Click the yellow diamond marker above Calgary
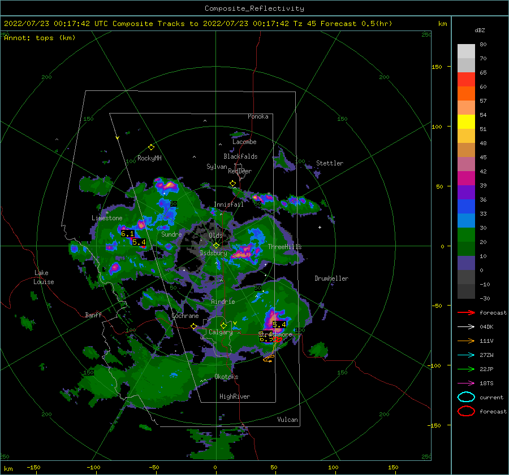 coord(223,325)
